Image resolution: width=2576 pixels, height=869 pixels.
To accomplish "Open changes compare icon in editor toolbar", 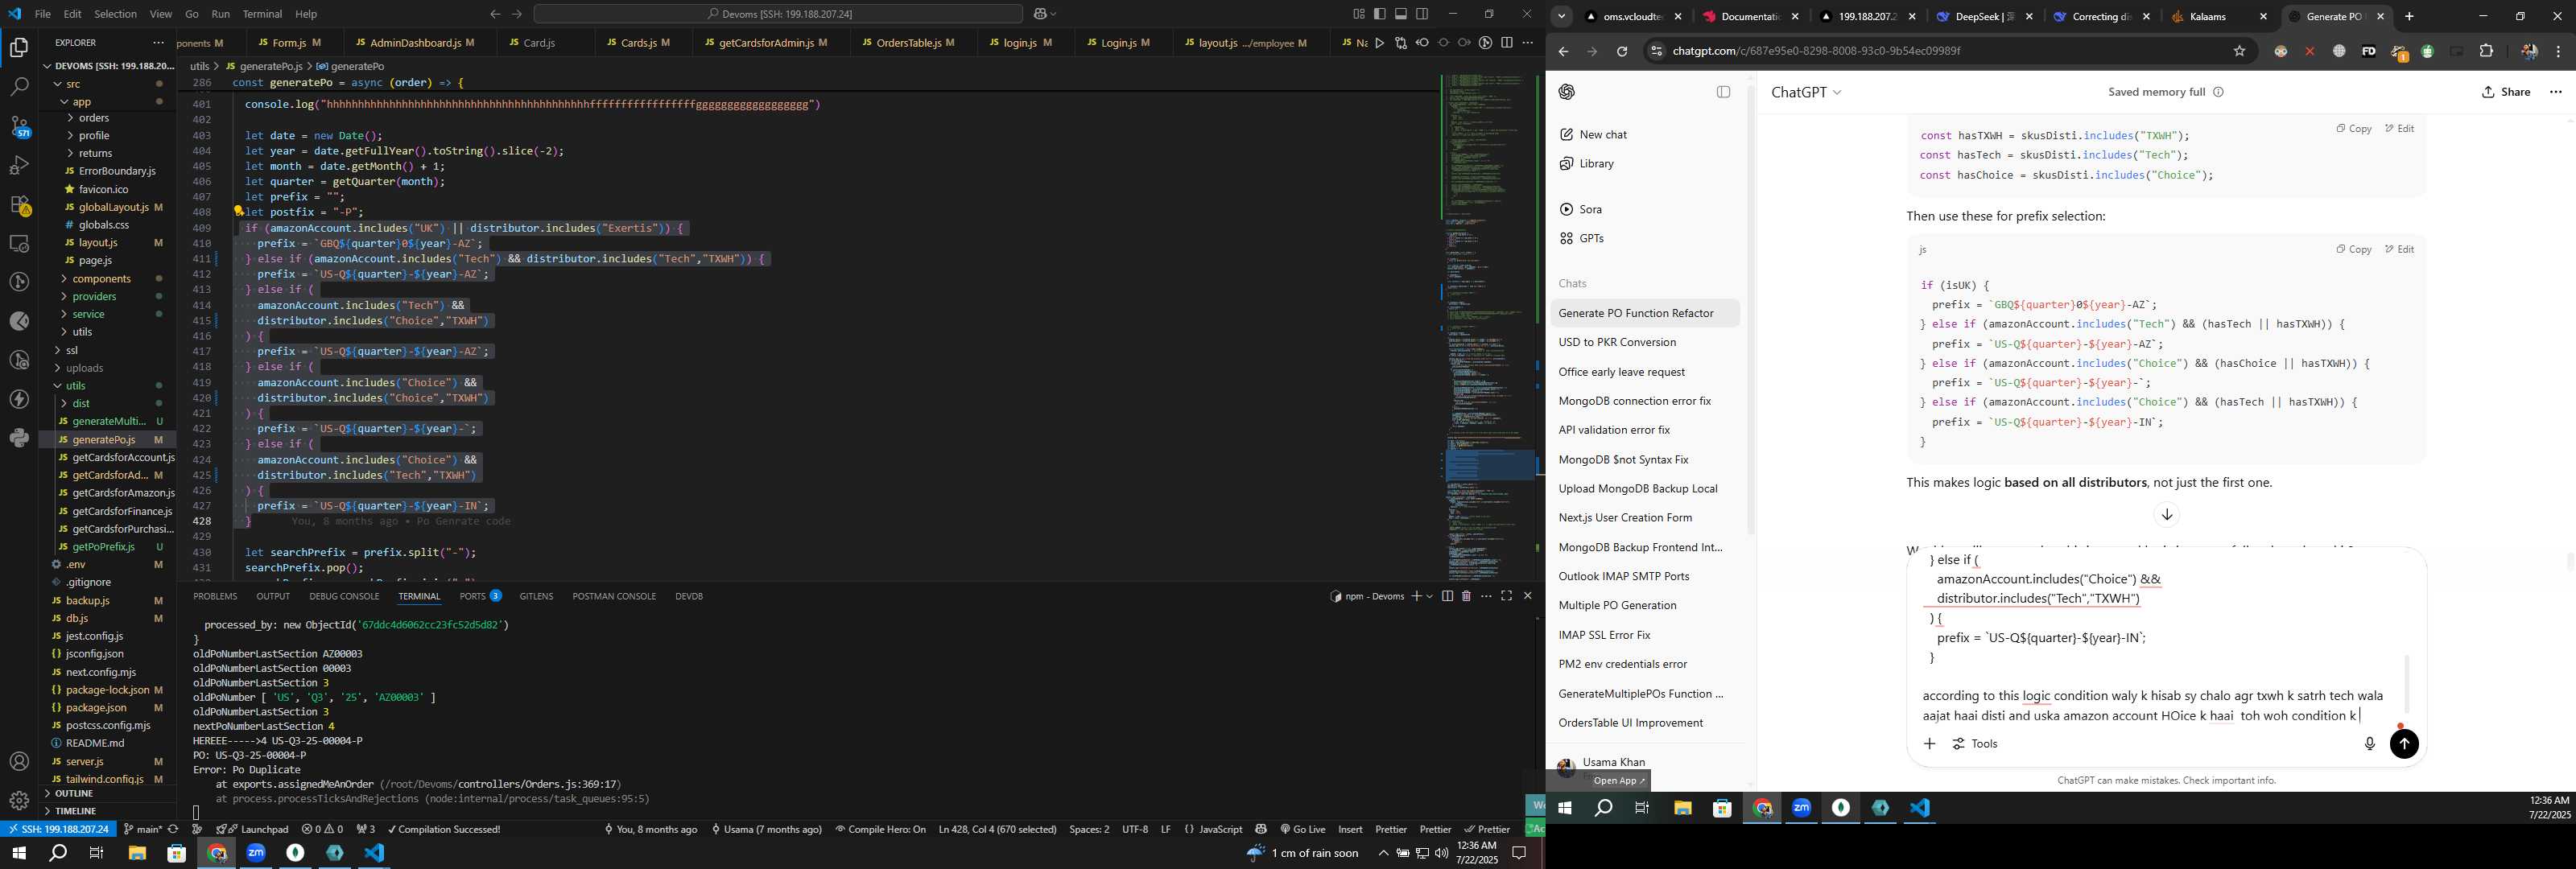I will pos(1400,43).
